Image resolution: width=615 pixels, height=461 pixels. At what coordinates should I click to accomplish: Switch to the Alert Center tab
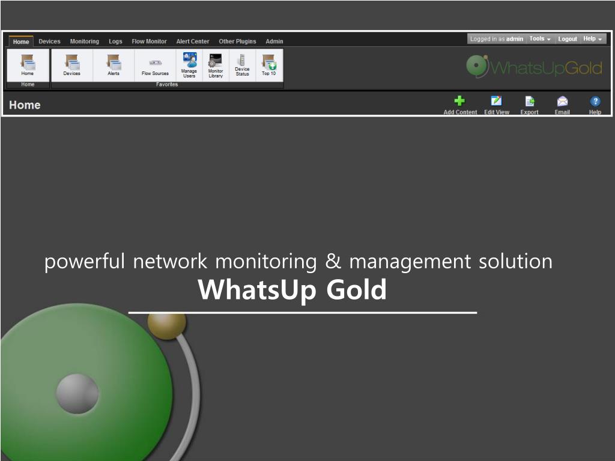193,41
